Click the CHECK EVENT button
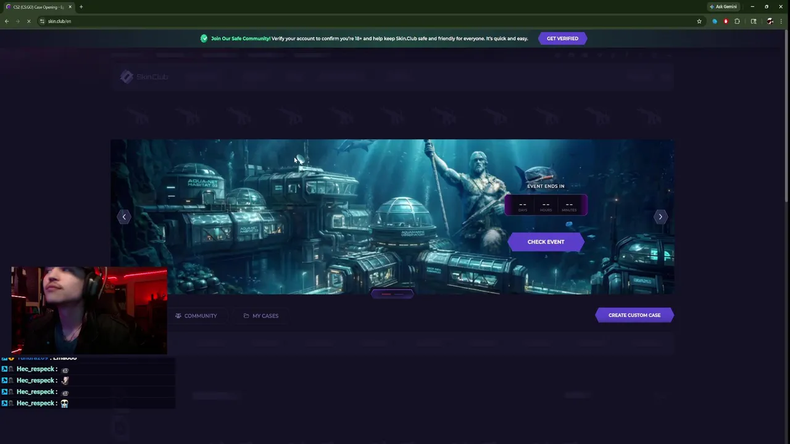Viewport: 790px width, 444px height. (546, 242)
